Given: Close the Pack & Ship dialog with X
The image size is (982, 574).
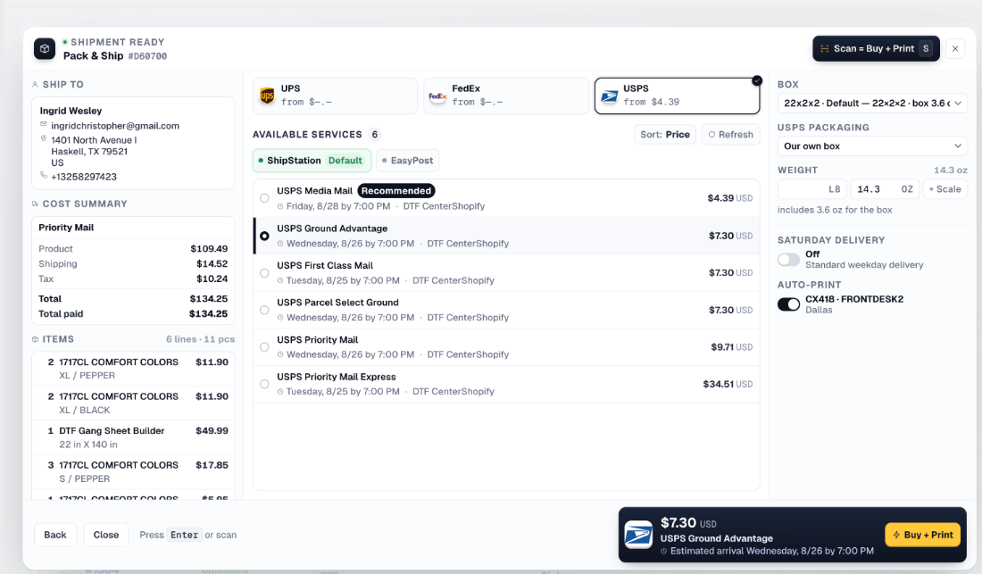Looking at the screenshot, I should point(955,49).
